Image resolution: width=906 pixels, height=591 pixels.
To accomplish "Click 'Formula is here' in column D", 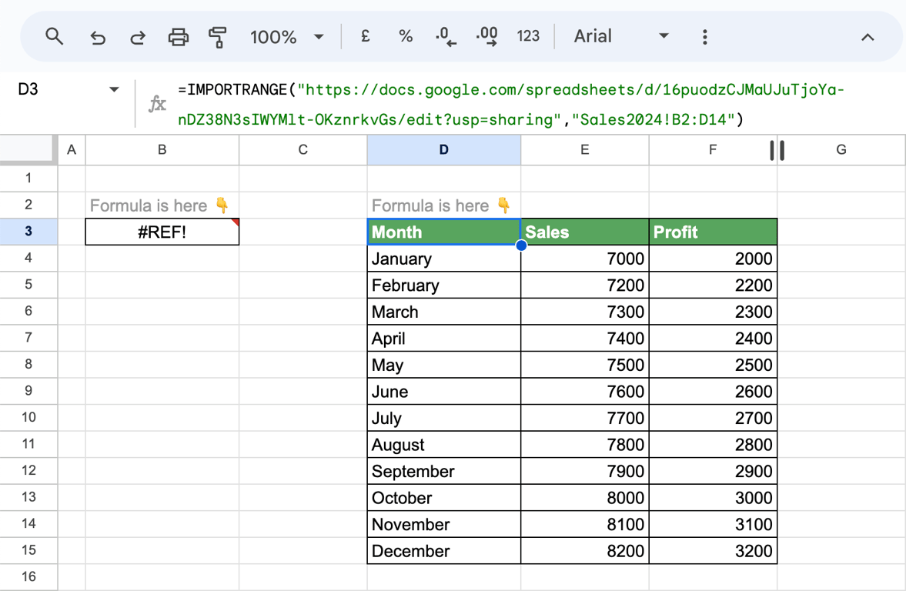I will [x=430, y=205].
